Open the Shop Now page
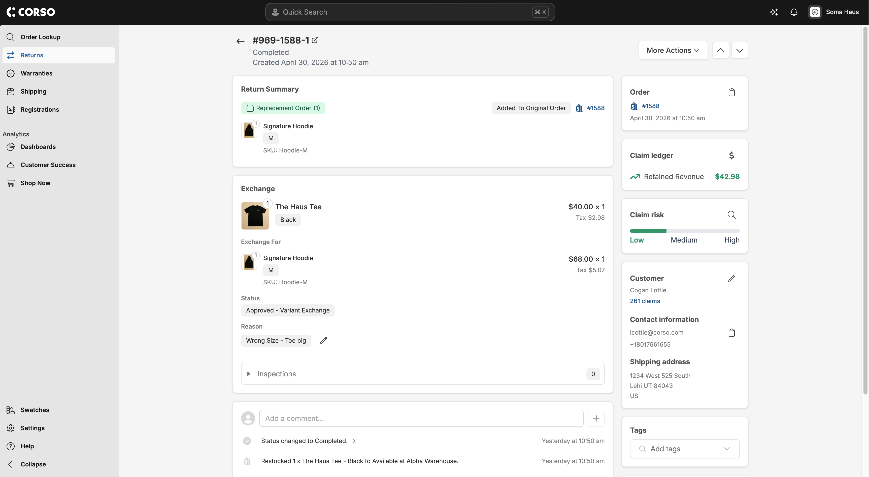This screenshot has width=869, height=477. point(59,183)
